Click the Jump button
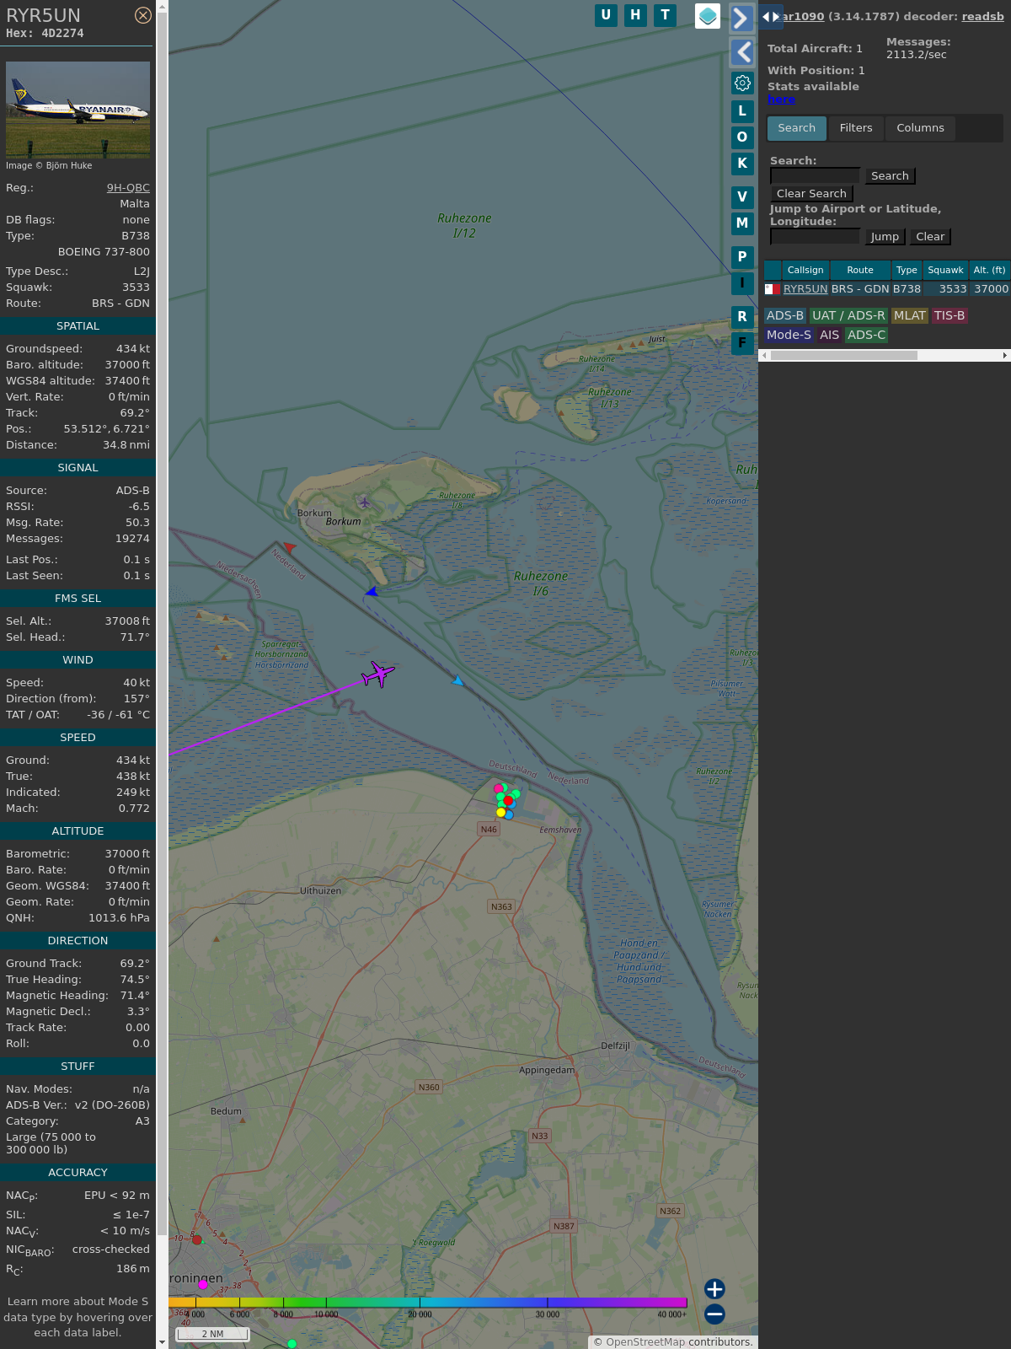 tap(885, 237)
